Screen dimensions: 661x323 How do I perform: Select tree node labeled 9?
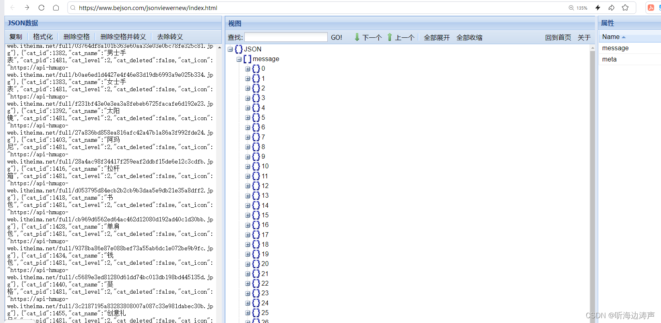tap(263, 156)
